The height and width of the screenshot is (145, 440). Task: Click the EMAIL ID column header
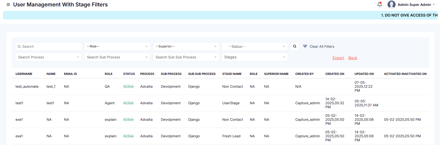(70, 74)
